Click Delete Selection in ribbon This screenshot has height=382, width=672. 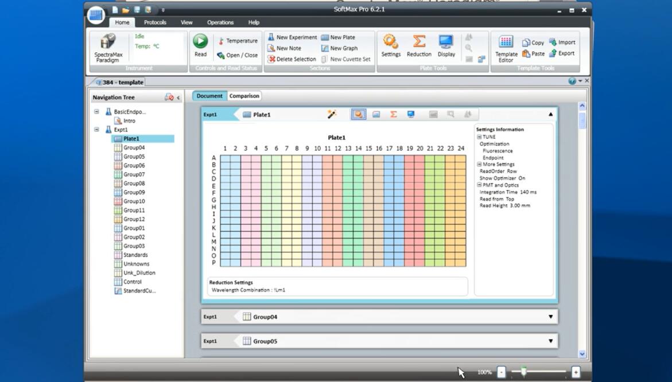(x=292, y=59)
